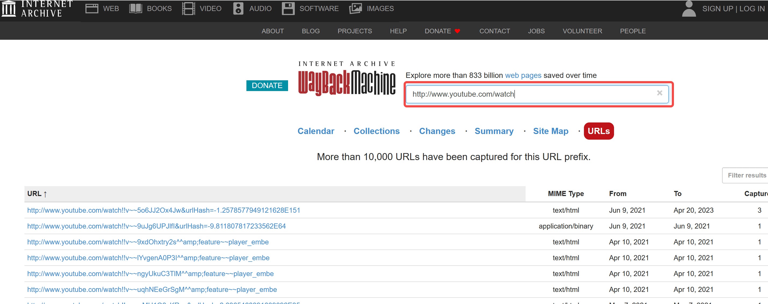The height and width of the screenshot is (304, 768).
Task: Open the Blog menu item
Action: pos(311,31)
